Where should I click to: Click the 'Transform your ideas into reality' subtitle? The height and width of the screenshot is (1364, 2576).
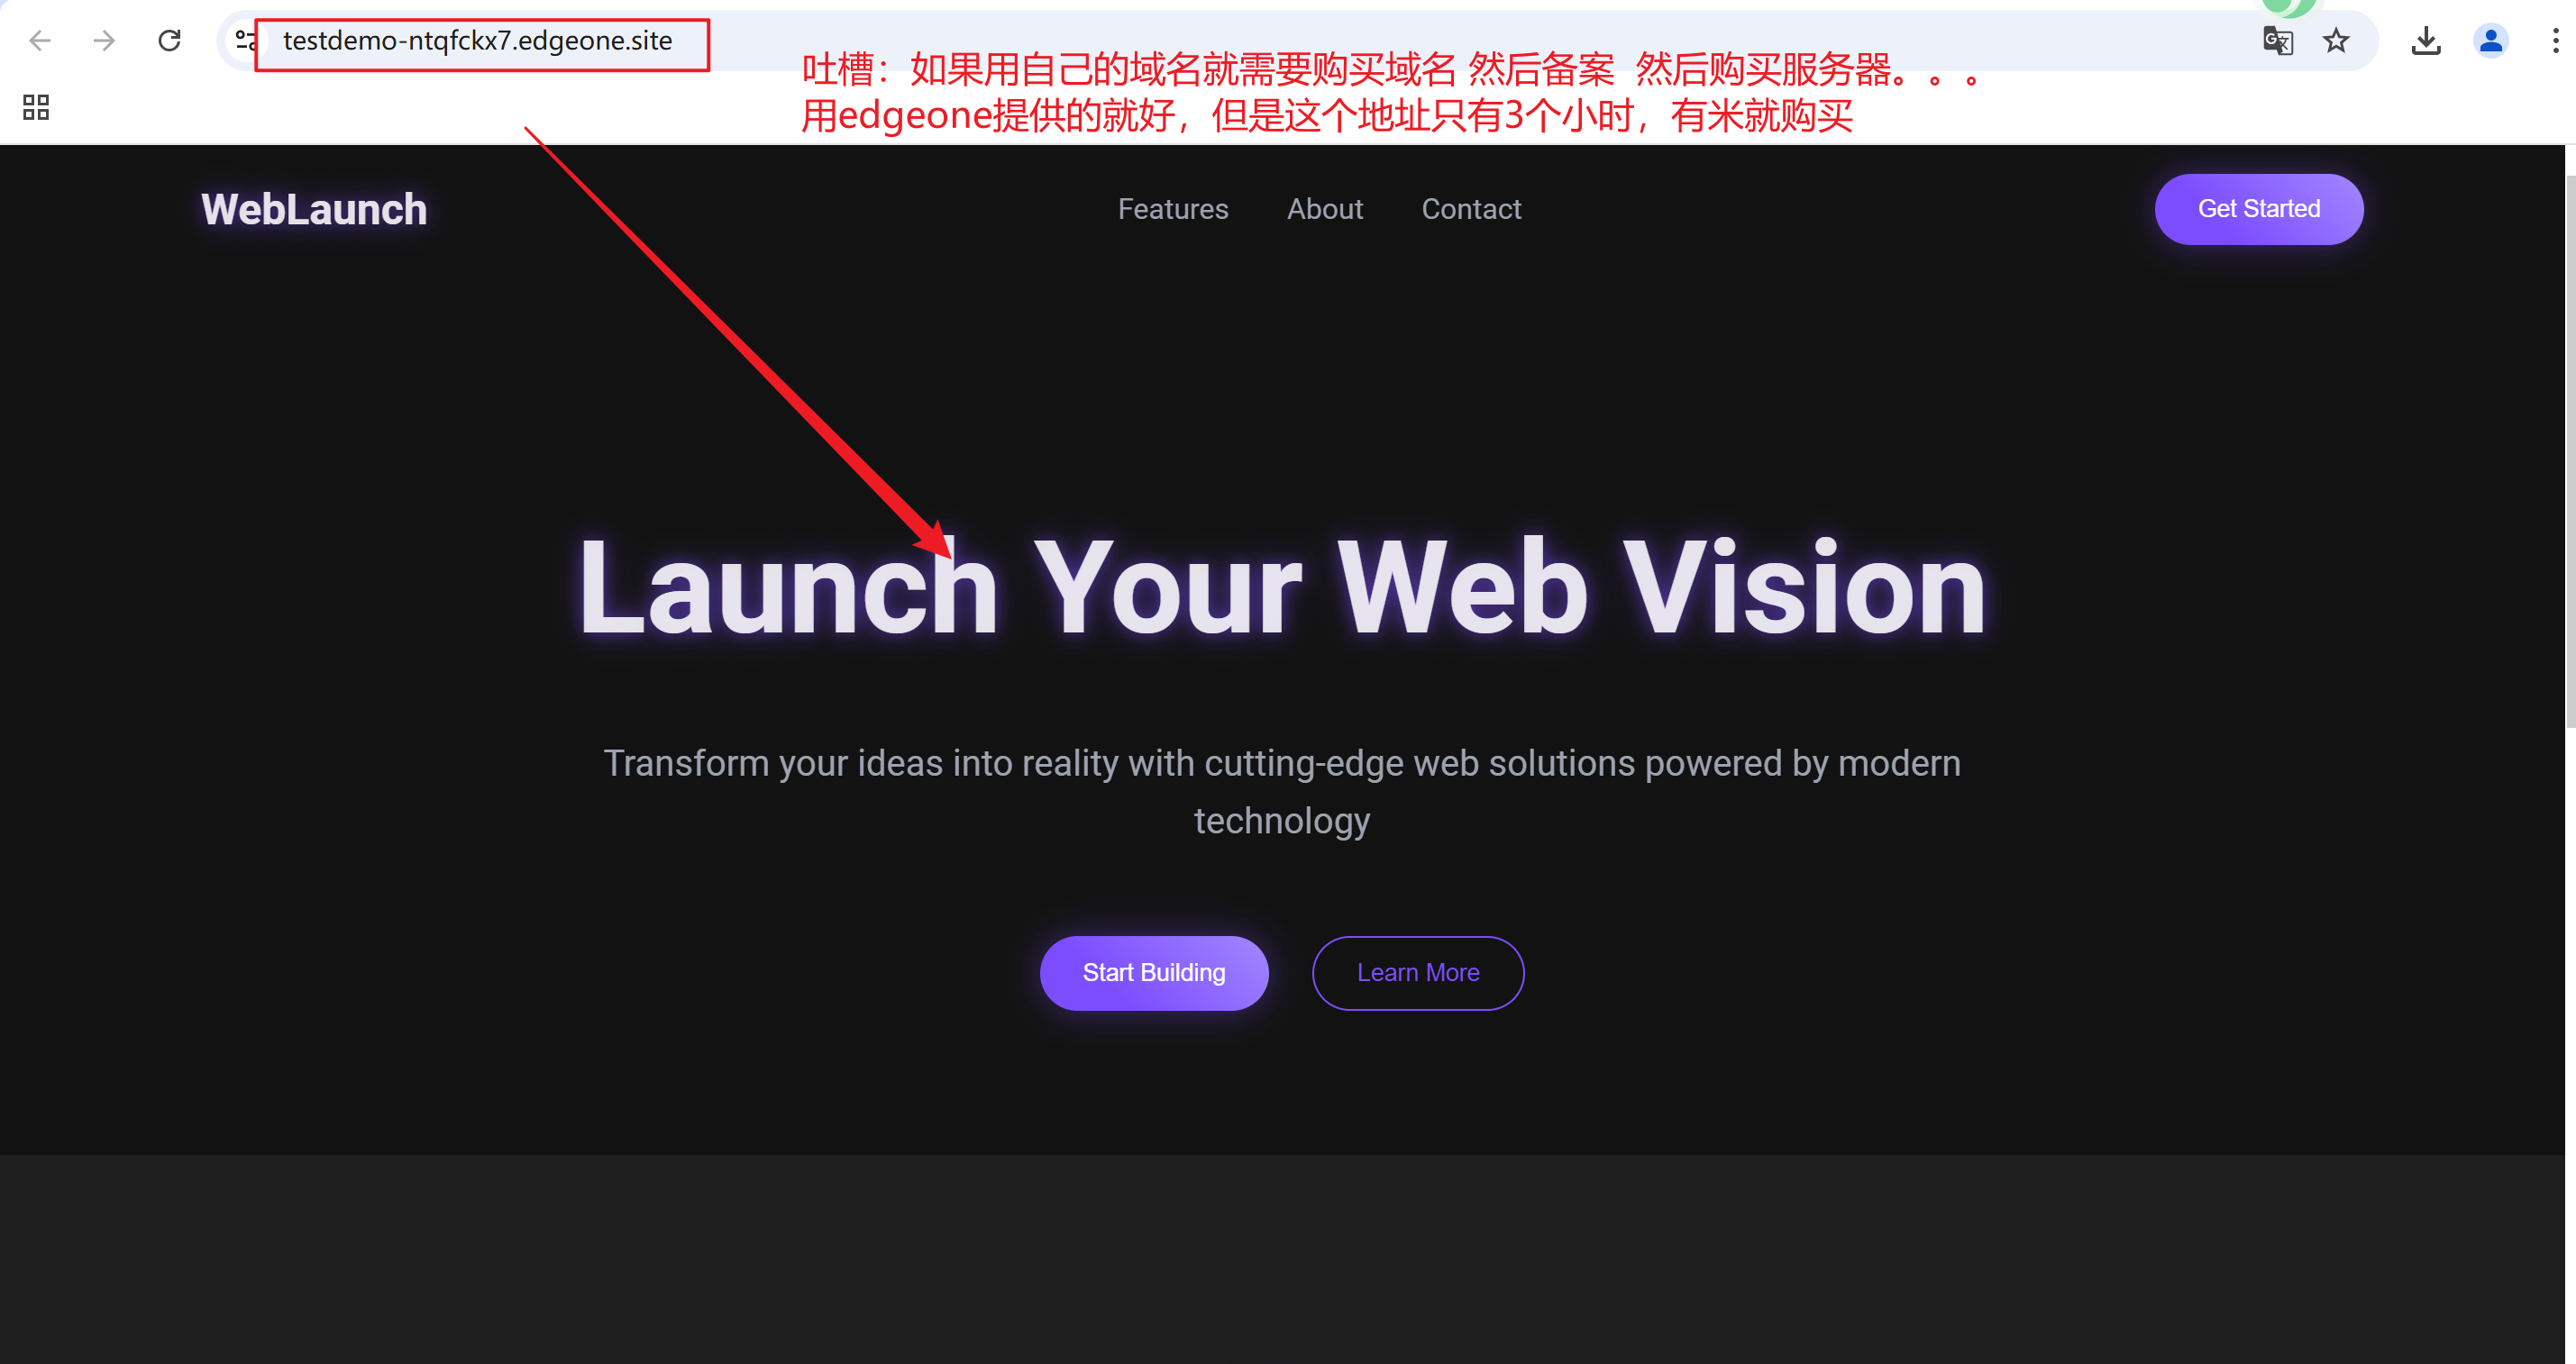click(1282, 791)
